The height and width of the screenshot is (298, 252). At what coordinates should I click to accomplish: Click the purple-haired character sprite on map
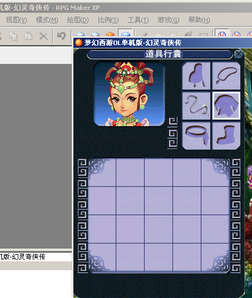(249, 177)
